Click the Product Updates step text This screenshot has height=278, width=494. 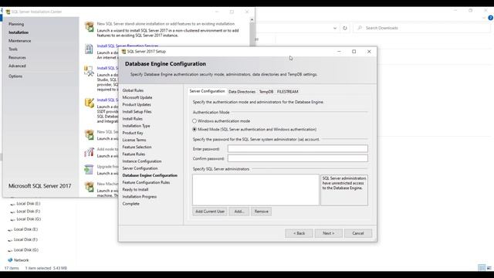pos(137,105)
